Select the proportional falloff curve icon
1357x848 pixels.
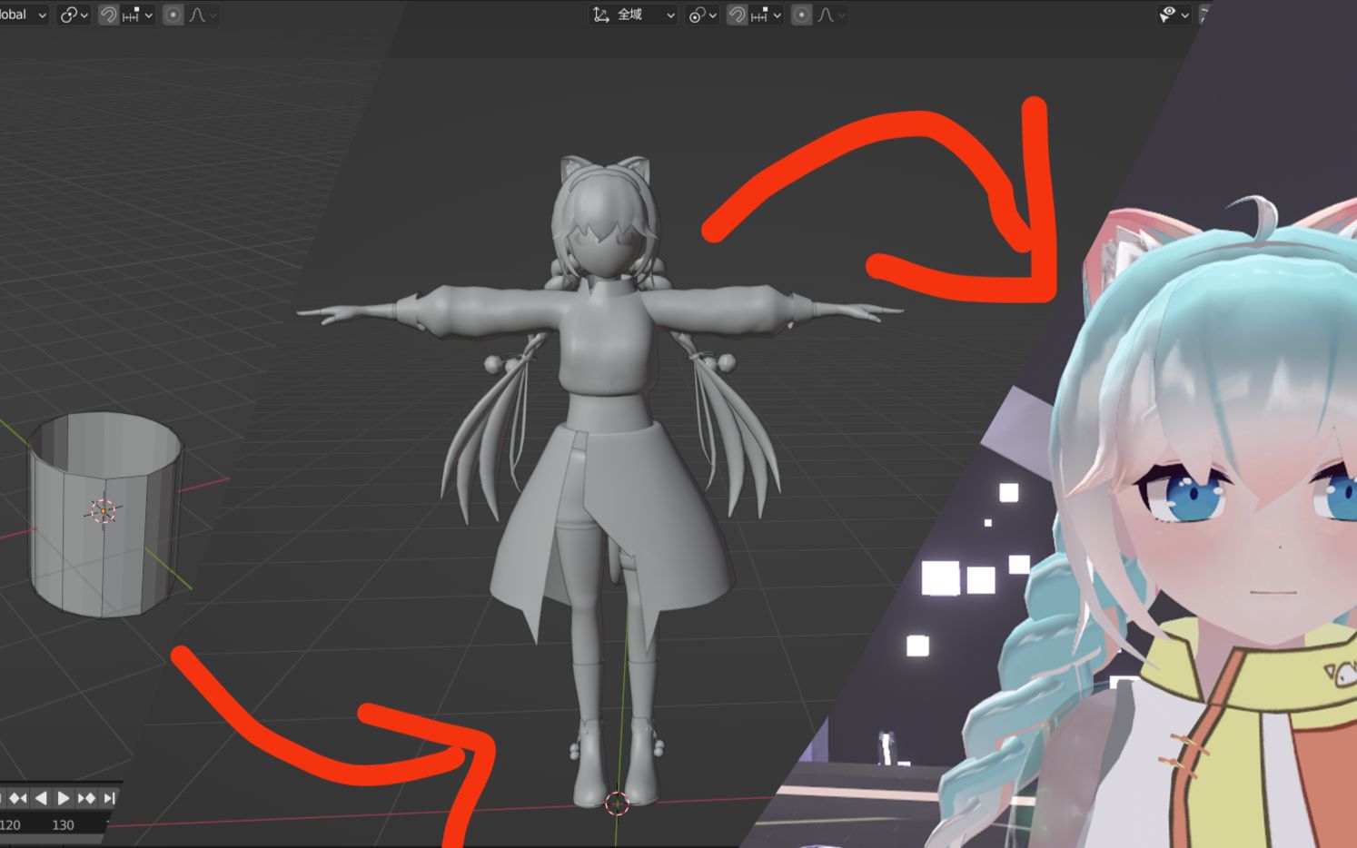198,15
